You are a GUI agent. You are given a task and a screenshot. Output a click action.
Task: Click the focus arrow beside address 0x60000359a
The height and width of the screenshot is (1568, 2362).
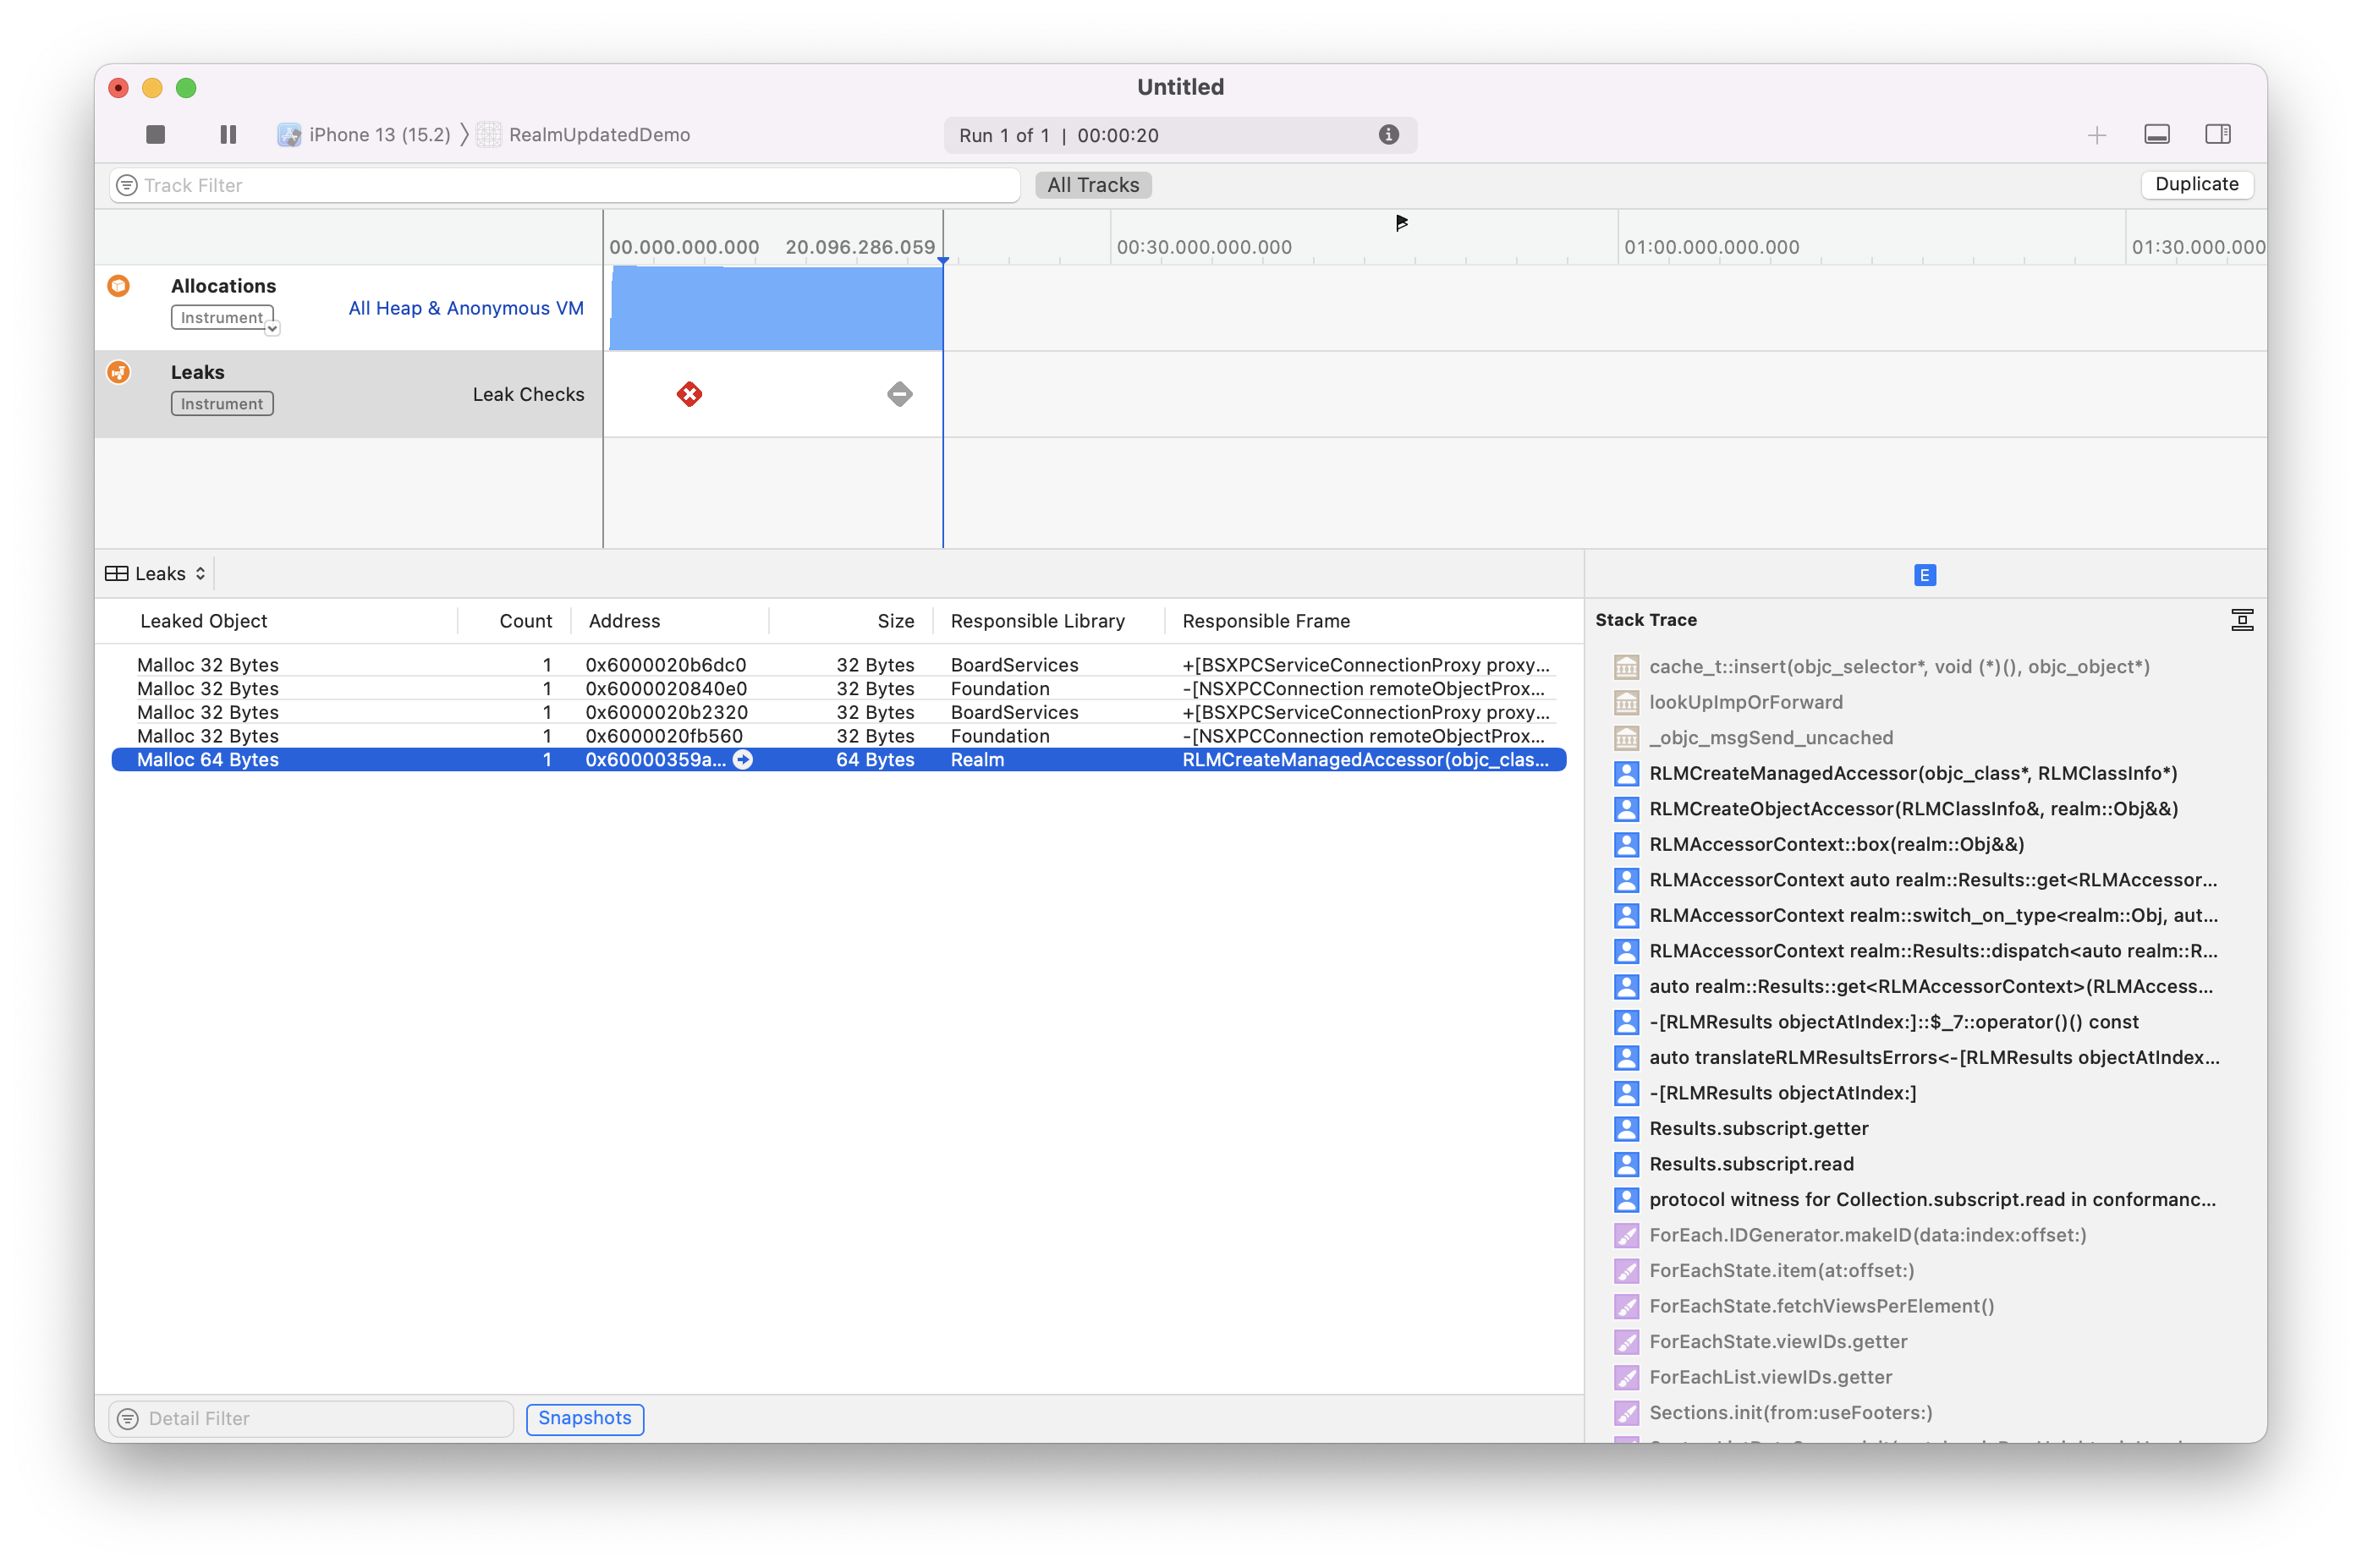coord(743,760)
